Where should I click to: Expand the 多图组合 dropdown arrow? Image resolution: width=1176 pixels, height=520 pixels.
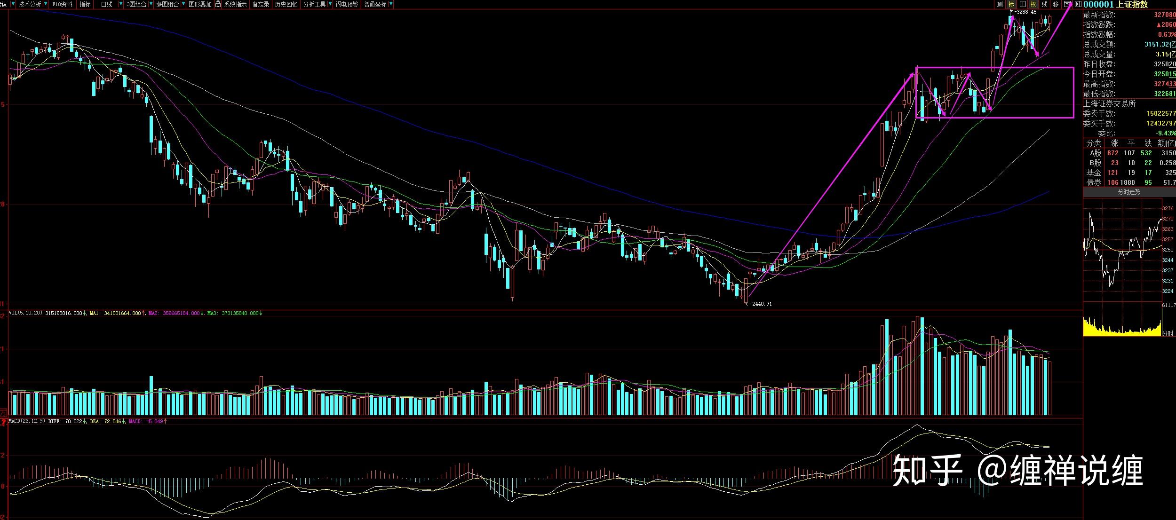(x=183, y=4)
